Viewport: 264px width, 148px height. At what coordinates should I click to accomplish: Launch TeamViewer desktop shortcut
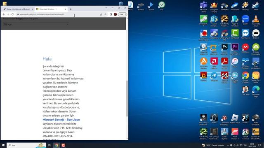click(245, 34)
